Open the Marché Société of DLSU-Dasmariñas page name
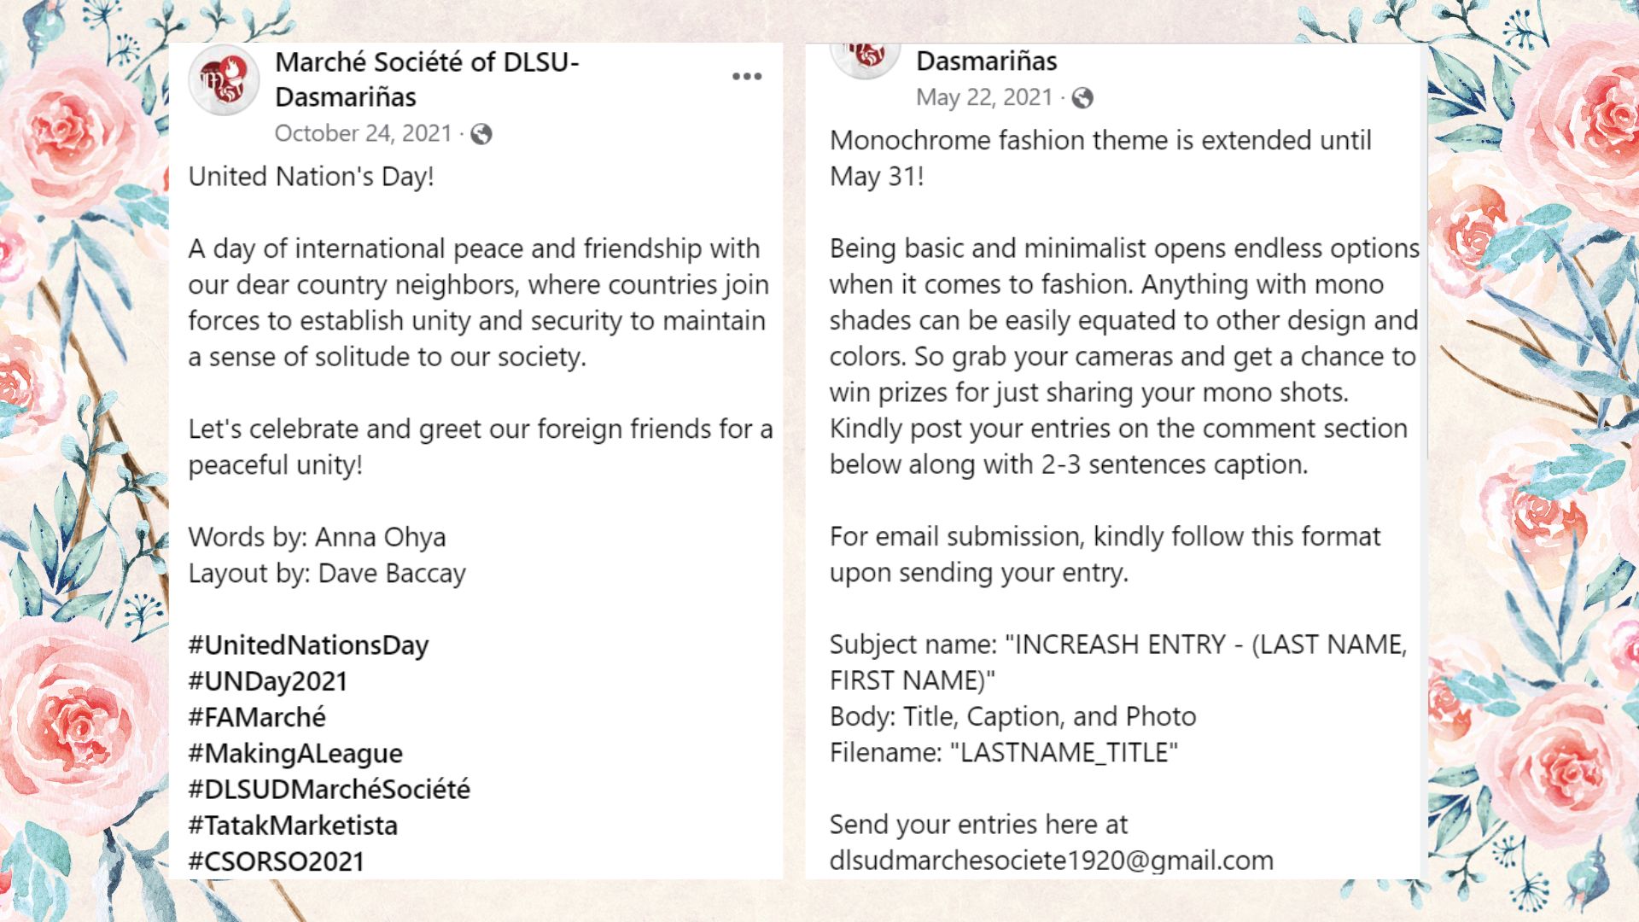Screen dimensions: 1639x922 tap(427, 79)
